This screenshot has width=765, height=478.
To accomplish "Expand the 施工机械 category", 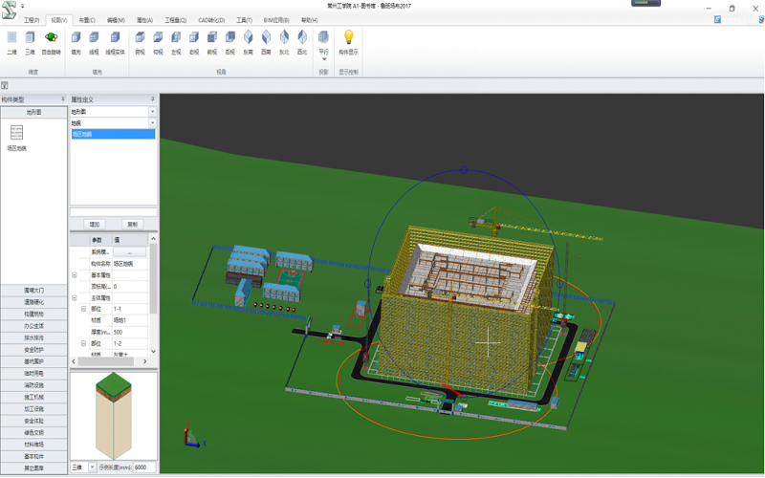I will (33, 398).
